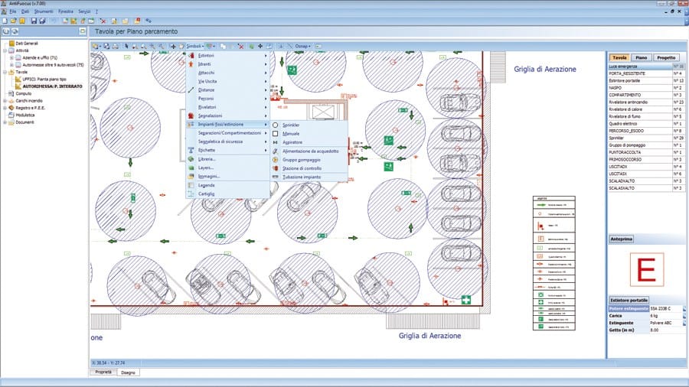Click the Sprinkler circle icon in submenu
The height and width of the screenshot is (387, 689).
coord(276,124)
